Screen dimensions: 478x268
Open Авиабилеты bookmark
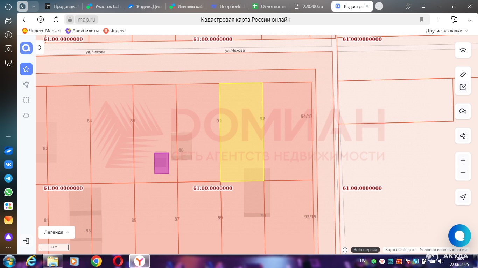click(82, 31)
